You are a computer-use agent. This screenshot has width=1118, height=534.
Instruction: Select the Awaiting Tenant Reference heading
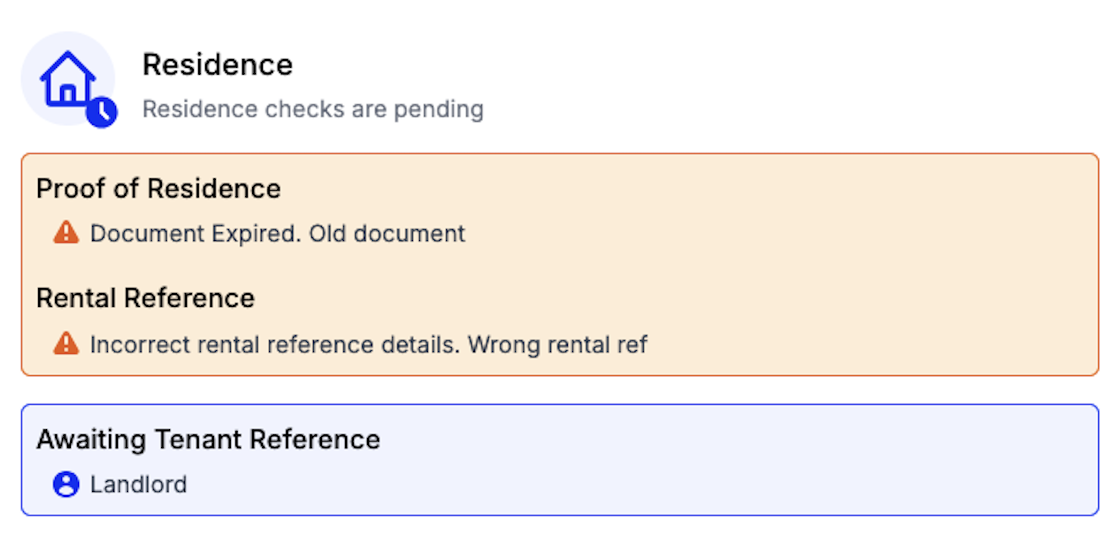coord(209,439)
